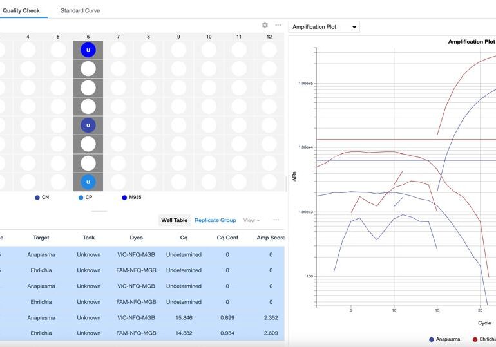Select column 9 header
The width and height of the screenshot is (496, 347).
(x=178, y=37)
